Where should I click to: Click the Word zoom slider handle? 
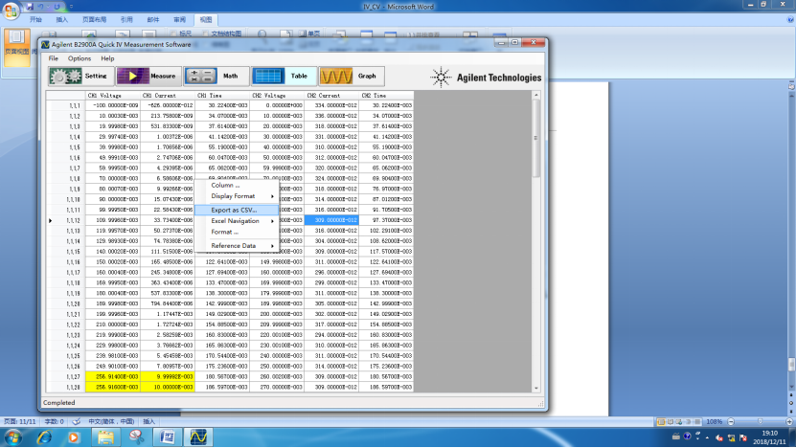pos(760,421)
